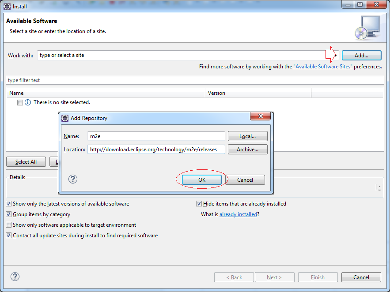Open Available Software Sites preferences link
390x292 pixels.
[x=322, y=67]
